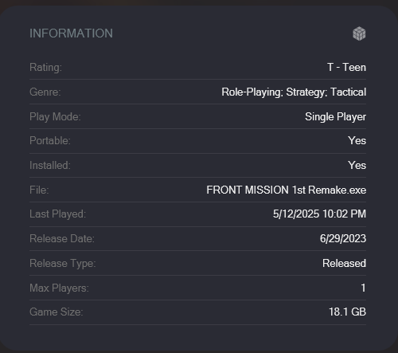Click the Game Size value 18.1 GB

coord(347,312)
